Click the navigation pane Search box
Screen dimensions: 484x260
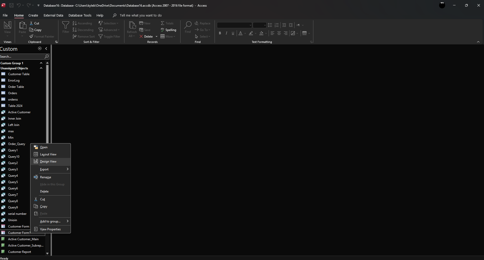click(x=22, y=56)
